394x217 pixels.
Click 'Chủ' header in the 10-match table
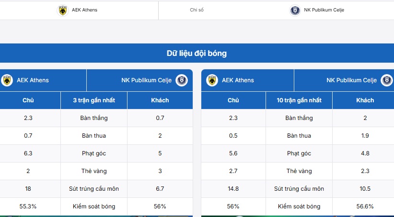point(233,100)
